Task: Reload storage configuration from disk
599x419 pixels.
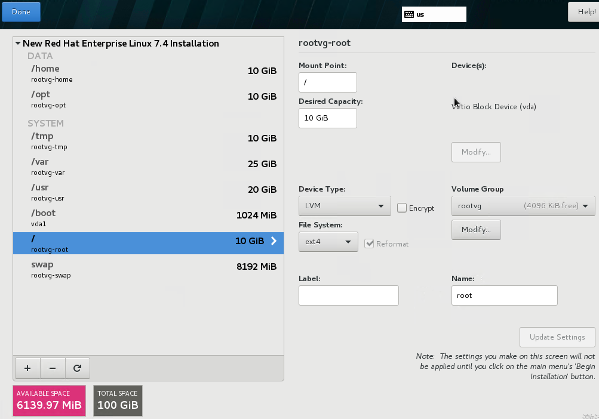Action: click(x=78, y=368)
